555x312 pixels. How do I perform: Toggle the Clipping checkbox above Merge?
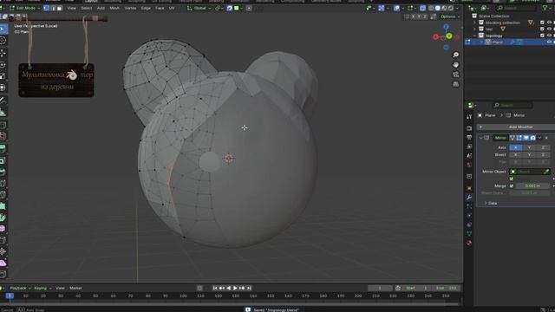511,179
